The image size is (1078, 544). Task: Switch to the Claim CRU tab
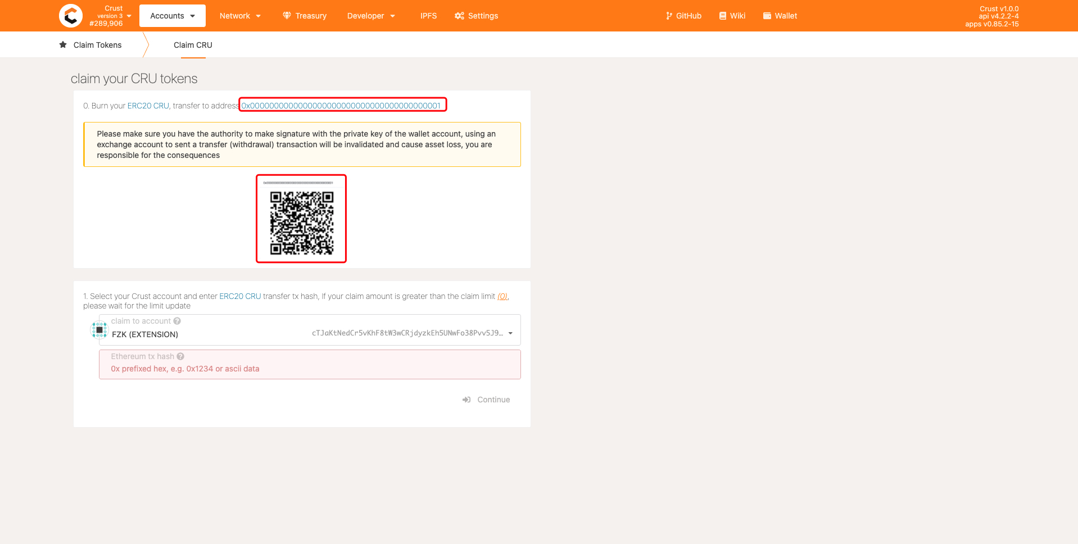[x=193, y=45]
